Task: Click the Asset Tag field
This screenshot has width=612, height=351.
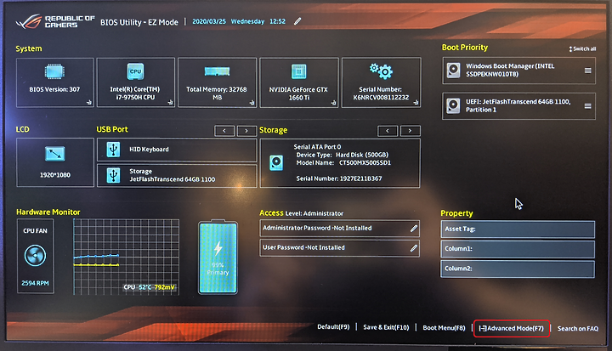Action: [x=518, y=229]
